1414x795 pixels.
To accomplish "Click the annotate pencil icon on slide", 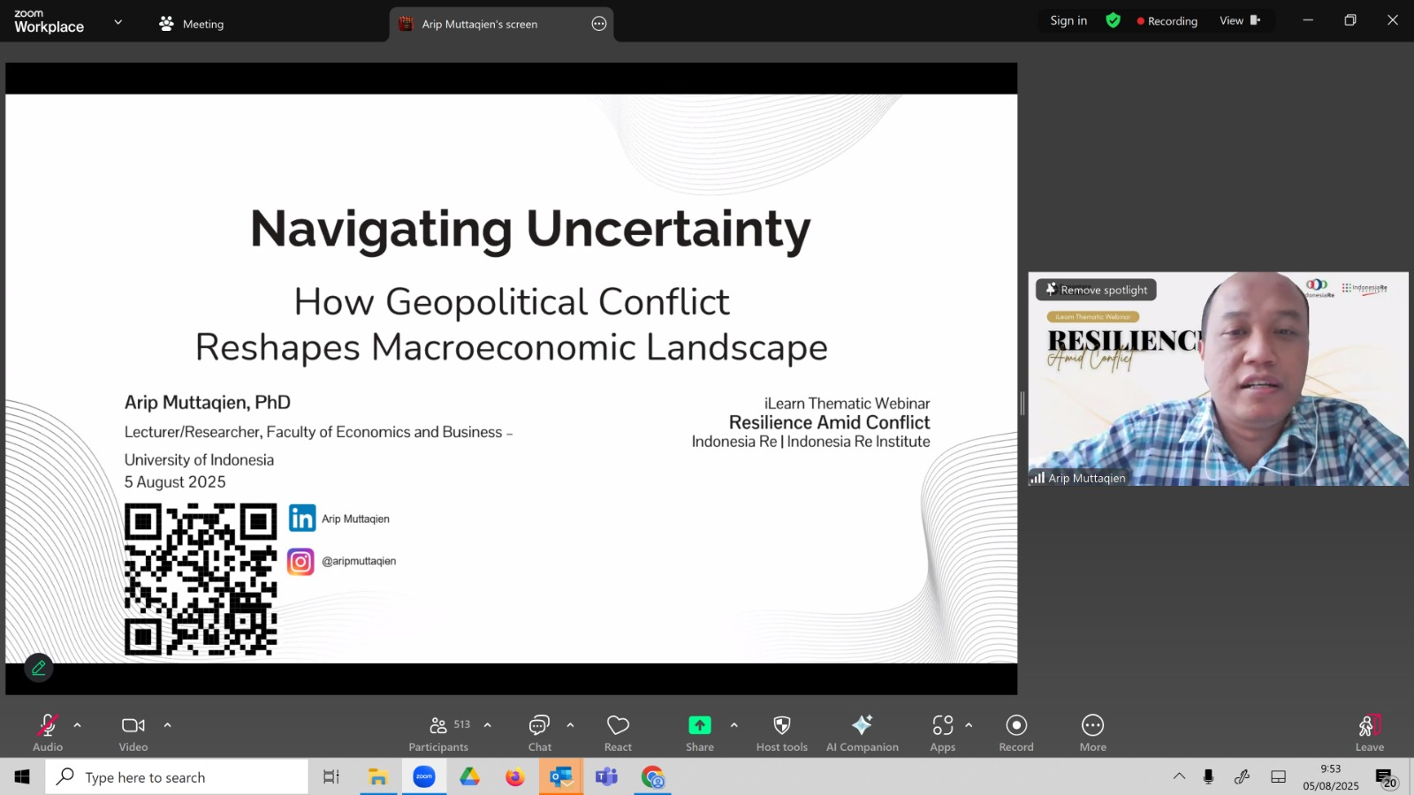I will point(39,668).
